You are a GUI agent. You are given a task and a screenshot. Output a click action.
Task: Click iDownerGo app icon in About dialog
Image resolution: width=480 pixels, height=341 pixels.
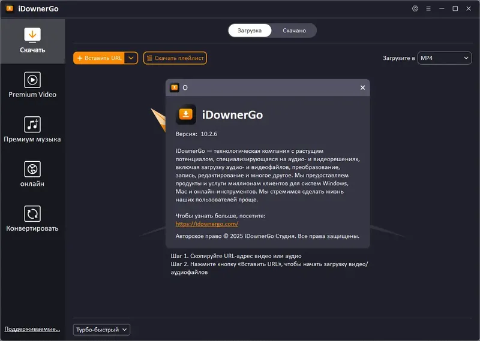pyautogui.click(x=186, y=114)
